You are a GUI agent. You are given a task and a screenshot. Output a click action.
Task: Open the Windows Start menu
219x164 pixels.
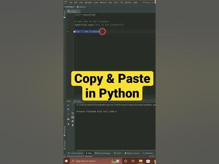[66, 161]
